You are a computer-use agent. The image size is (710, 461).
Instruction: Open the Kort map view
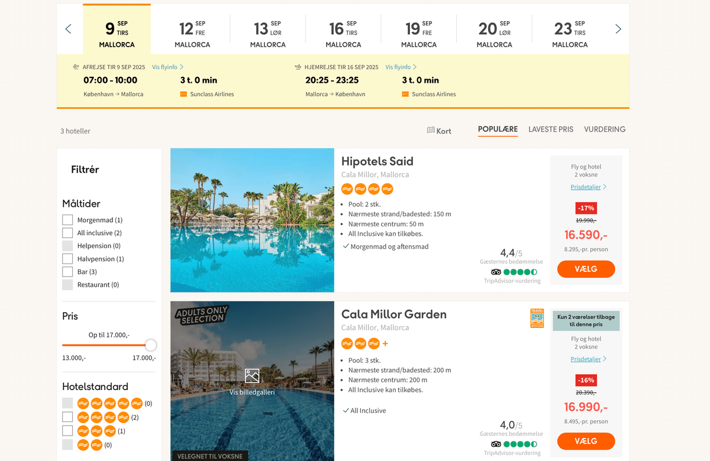[439, 131]
